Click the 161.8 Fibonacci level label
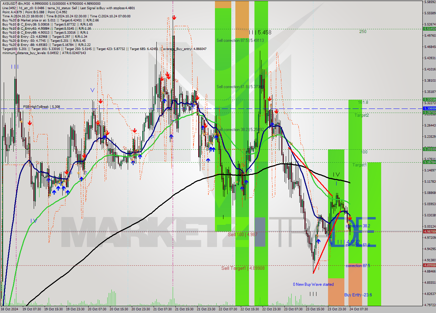 tap(363, 102)
